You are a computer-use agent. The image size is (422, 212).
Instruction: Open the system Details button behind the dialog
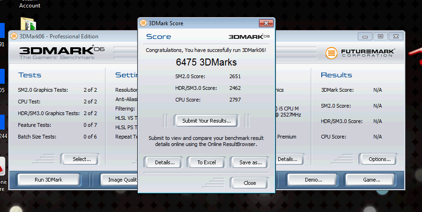tap(289, 159)
